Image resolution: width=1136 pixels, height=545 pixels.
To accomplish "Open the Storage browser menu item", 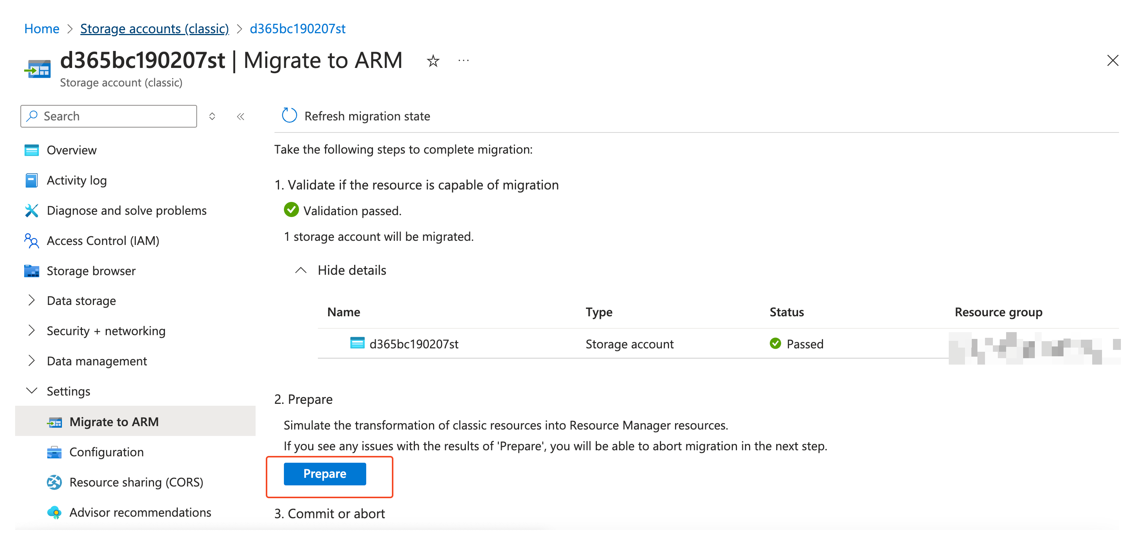I will (91, 271).
